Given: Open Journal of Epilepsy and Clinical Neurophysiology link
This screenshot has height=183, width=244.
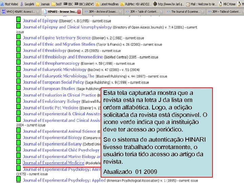Looking at the screenshot, I should click(x=67, y=27).
